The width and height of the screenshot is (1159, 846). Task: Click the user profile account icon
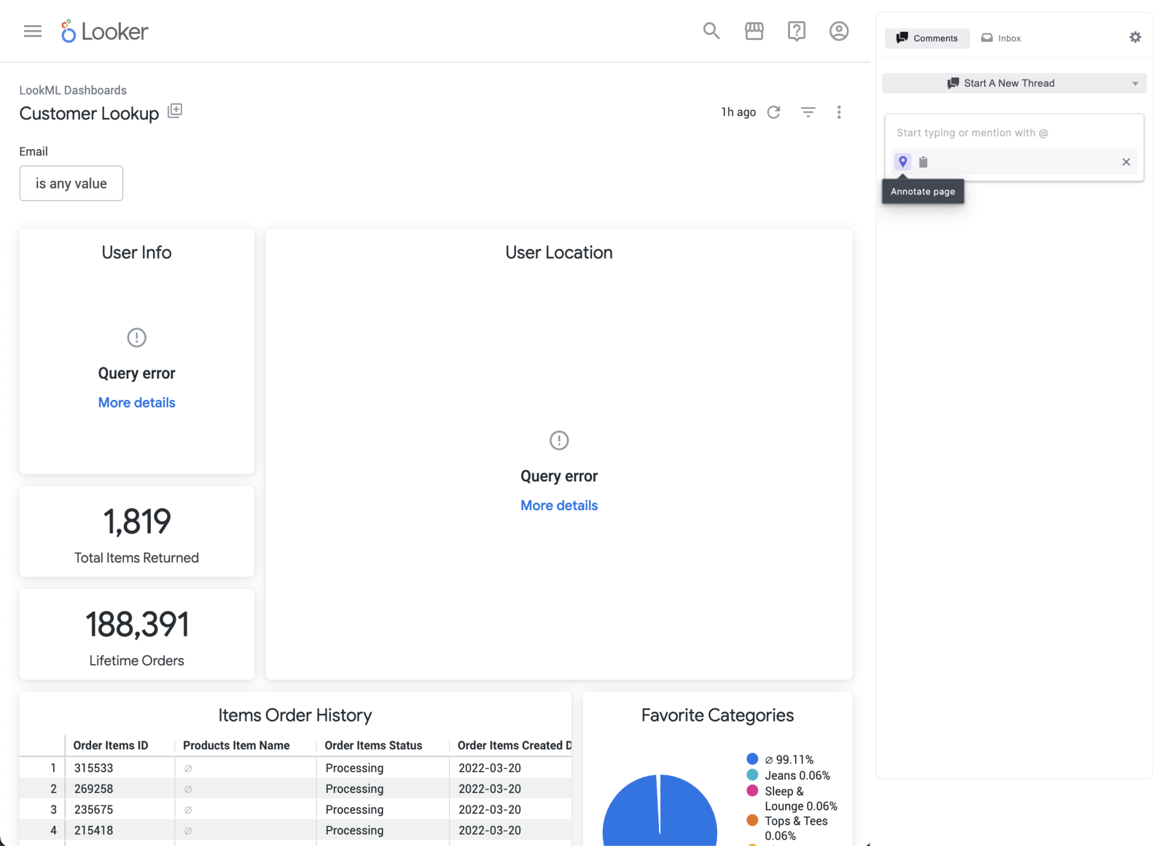(x=839, y=31)
